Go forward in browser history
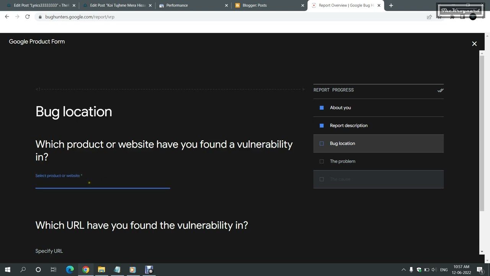 (x=17, y=17)
